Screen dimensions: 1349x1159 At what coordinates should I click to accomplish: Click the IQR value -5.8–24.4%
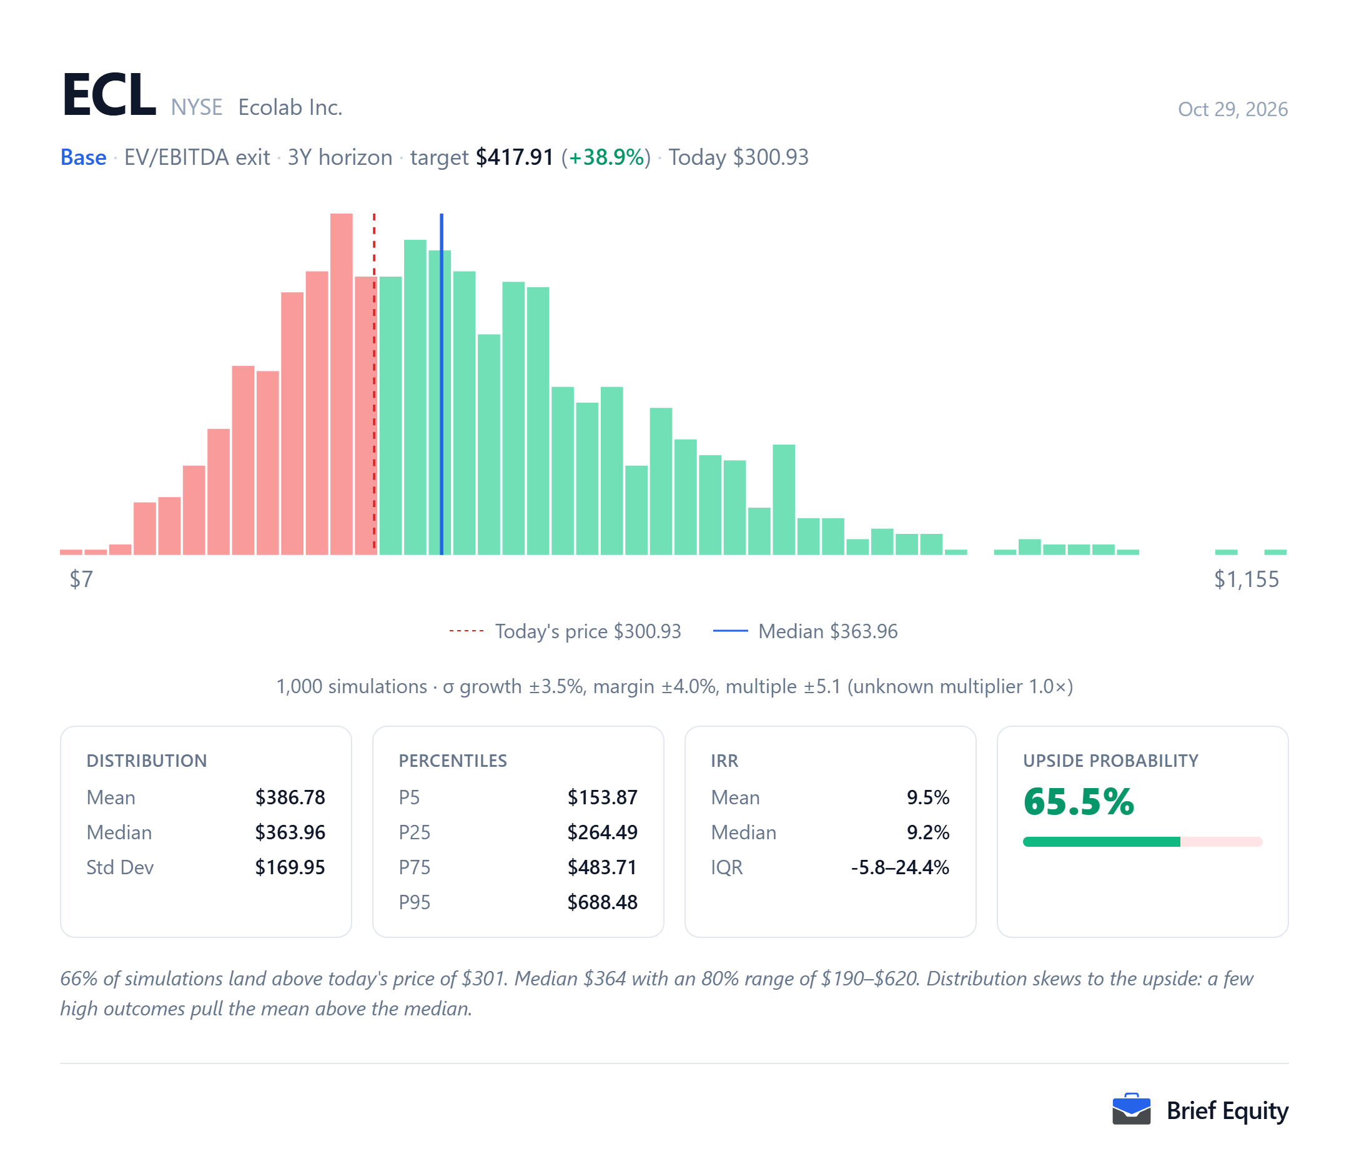[901, 867]
